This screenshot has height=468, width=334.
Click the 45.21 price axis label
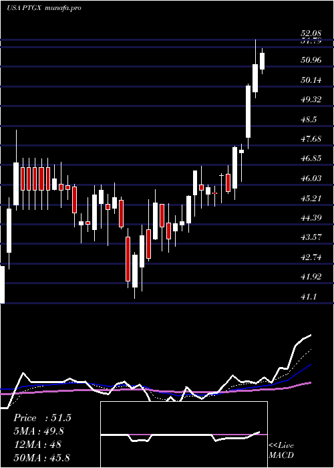(x=311, y=198)
